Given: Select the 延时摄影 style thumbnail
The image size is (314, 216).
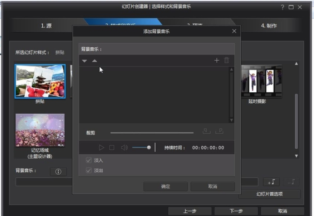Looking at the screenshot, I should [261, 81].
